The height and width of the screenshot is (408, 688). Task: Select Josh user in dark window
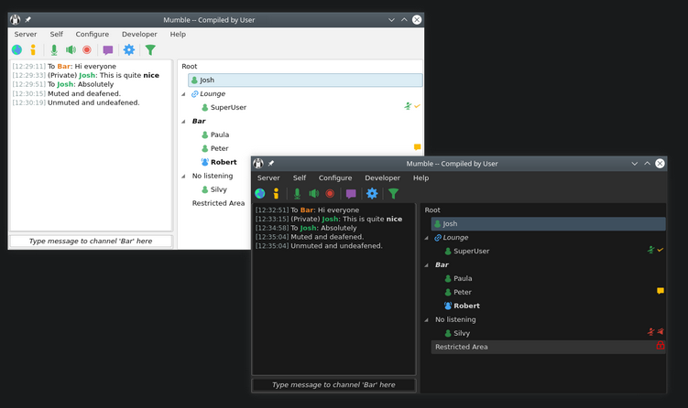coord(549,224)
